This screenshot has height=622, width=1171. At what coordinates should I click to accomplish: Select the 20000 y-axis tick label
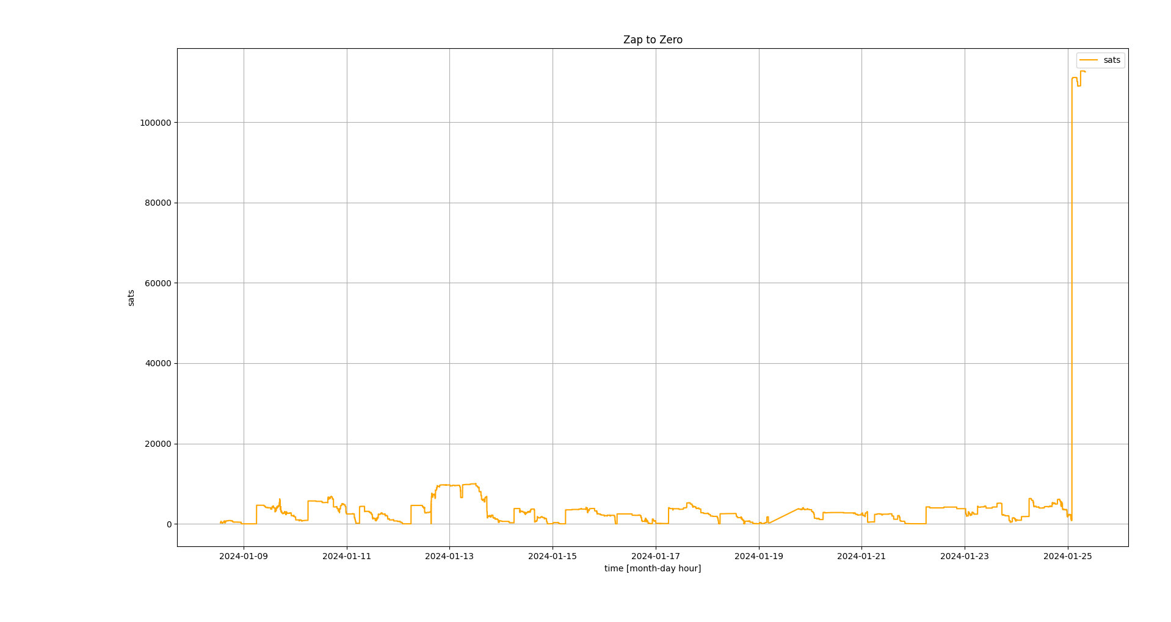pos(158,444)
